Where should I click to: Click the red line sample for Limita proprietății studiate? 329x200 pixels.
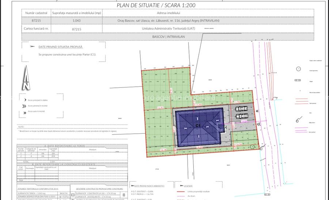point(181,191)
